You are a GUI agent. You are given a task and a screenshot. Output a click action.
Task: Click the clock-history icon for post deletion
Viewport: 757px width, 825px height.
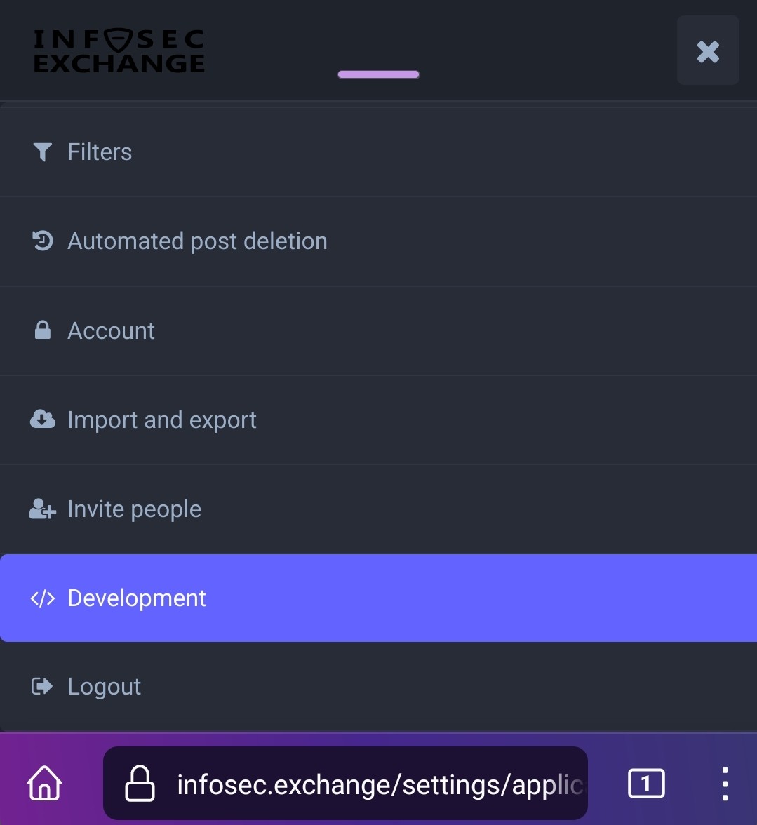[43, 241]
